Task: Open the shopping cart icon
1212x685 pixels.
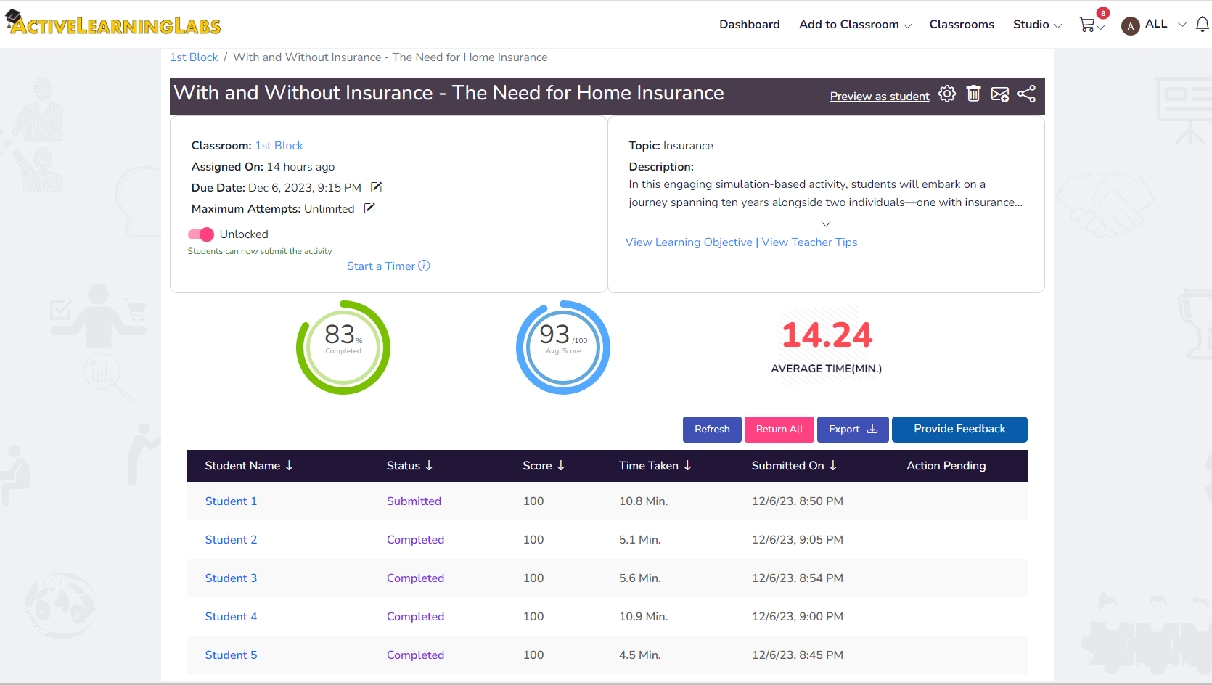Action: [x=1087, y=25]
